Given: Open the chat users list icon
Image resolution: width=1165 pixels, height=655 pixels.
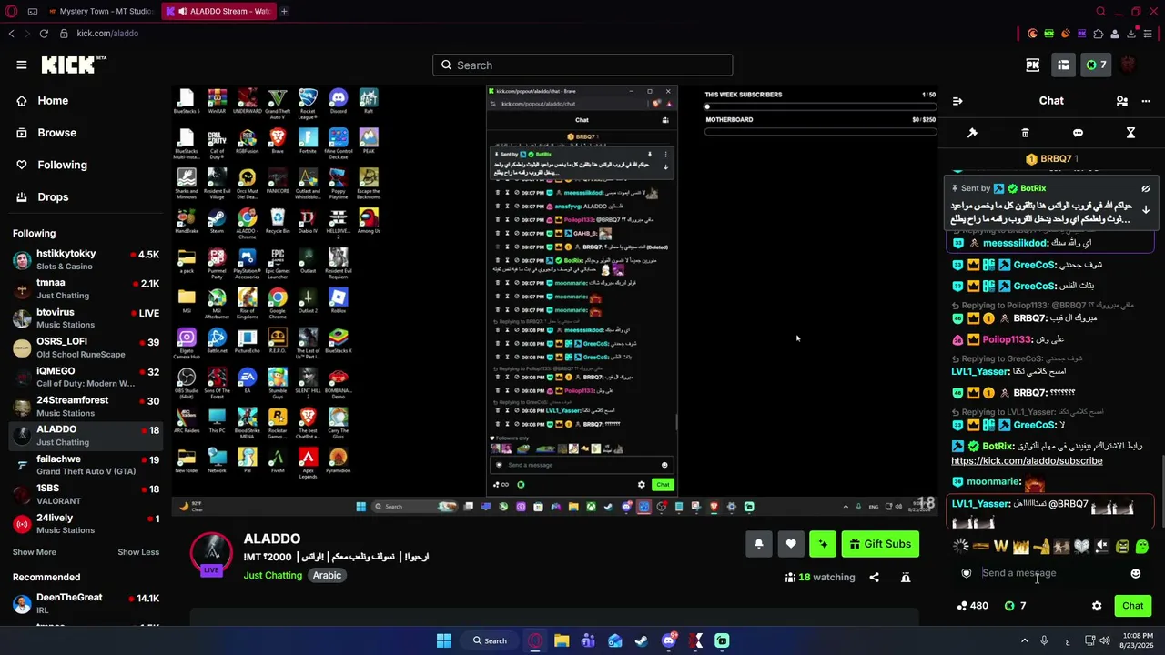Looking at the screenshot, I should point(1122,101).
